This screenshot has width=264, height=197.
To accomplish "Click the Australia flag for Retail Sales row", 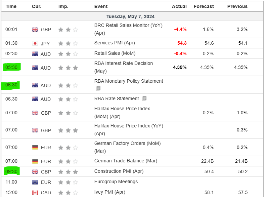I will pyautogui.click(x=35, y=54).
